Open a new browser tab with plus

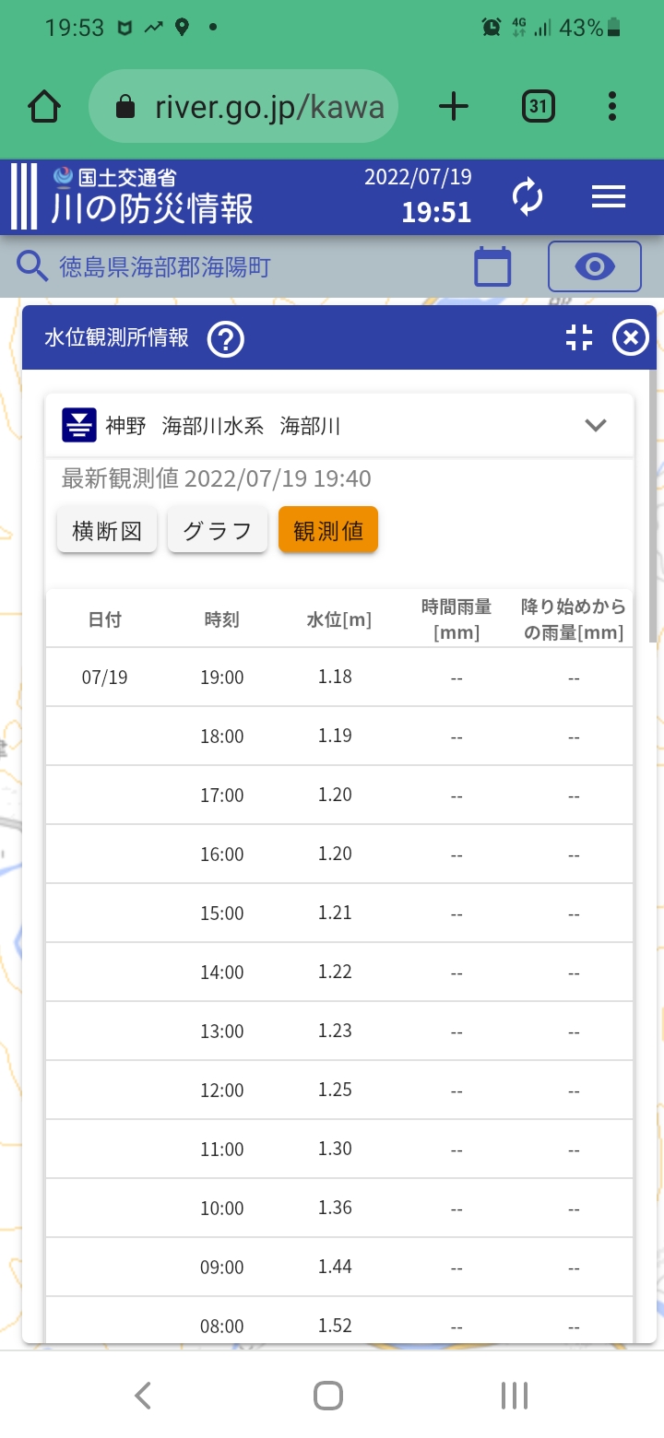[453, 107]
